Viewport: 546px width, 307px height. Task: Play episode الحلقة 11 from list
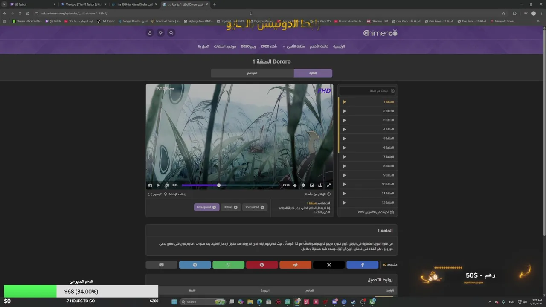point(368,194)
